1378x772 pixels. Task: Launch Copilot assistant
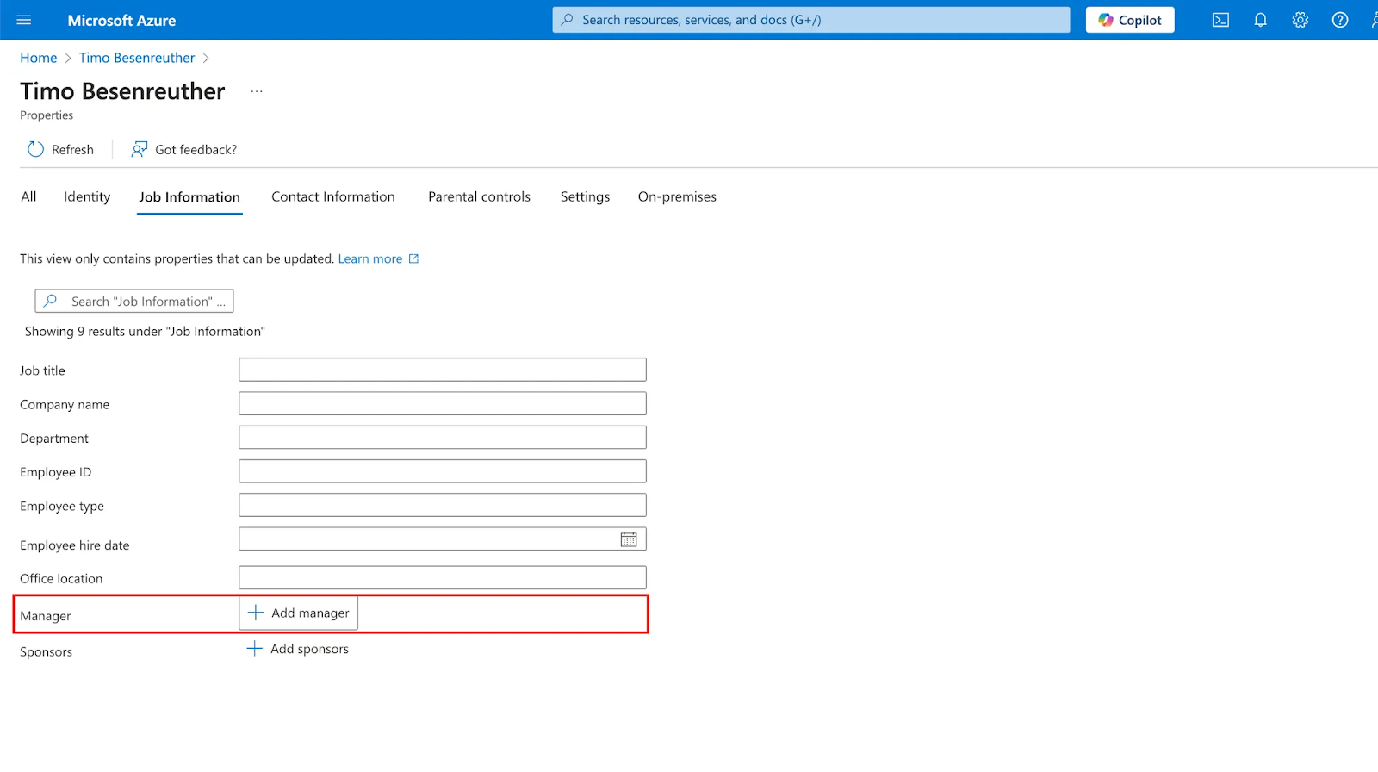pyautogui.click(x=1129, y=20)
